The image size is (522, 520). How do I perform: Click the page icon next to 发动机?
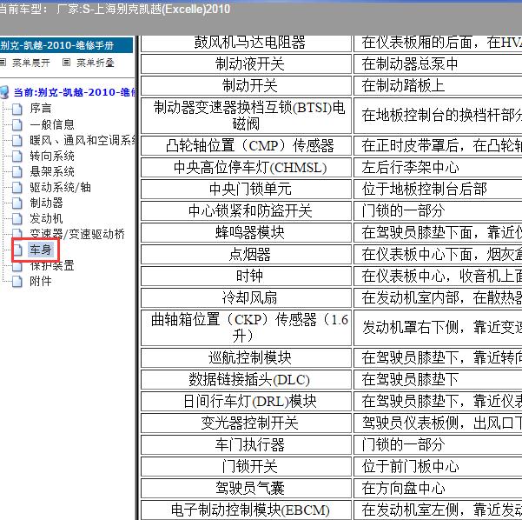coord(17,218)
